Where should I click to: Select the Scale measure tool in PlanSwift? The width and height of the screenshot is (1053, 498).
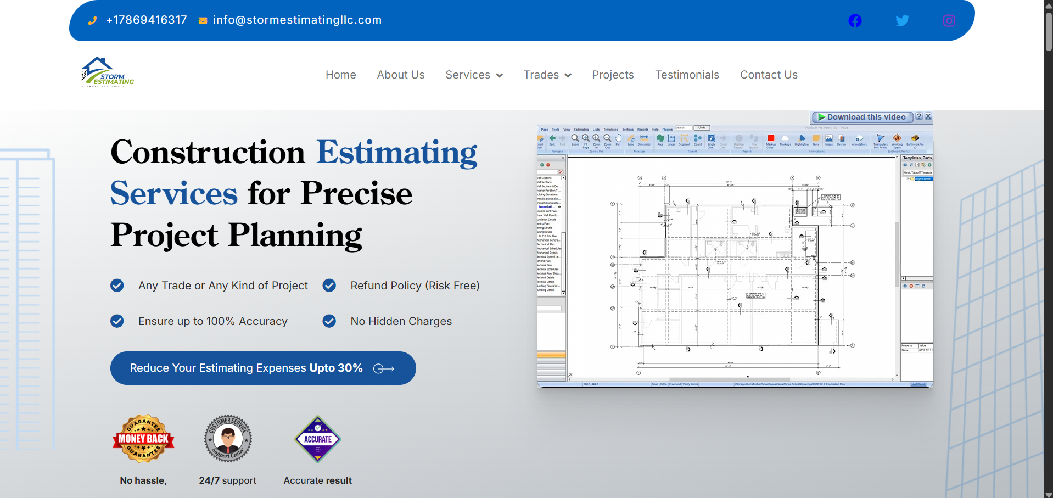point(630,140)
